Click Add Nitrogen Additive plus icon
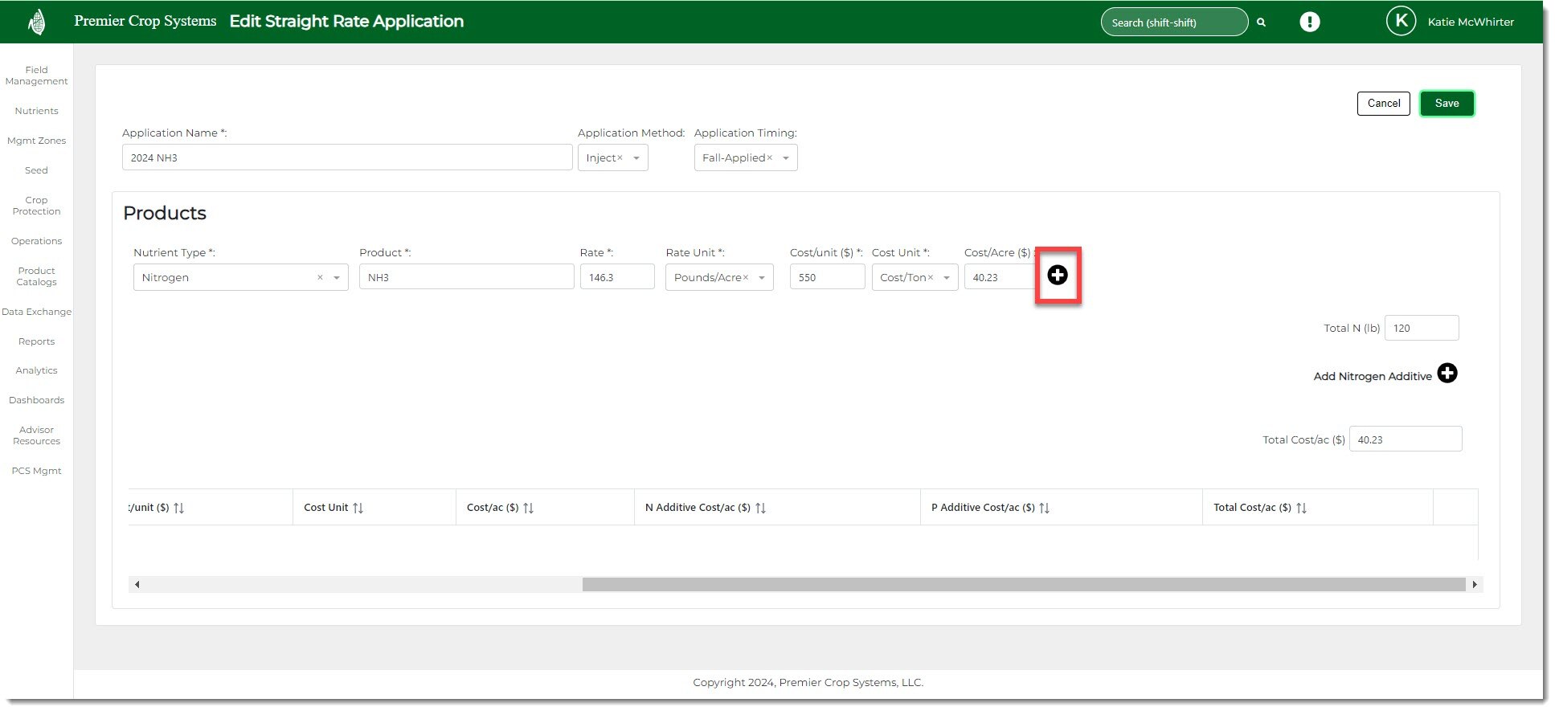Viewport: 1555px width, 711px height. click(1447, 374)
